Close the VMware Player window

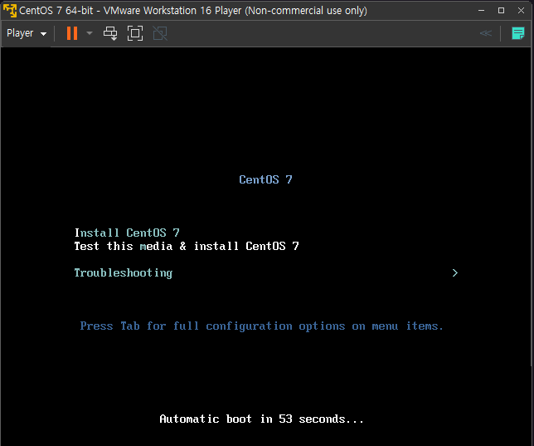point(521,11)
